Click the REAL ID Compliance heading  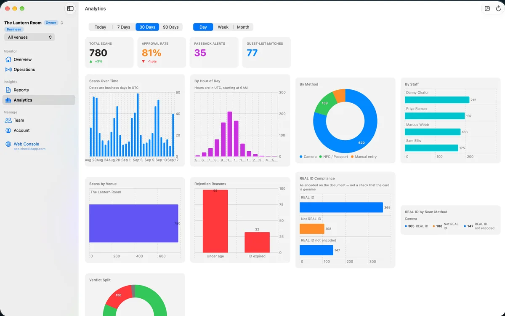click(317, 178)
